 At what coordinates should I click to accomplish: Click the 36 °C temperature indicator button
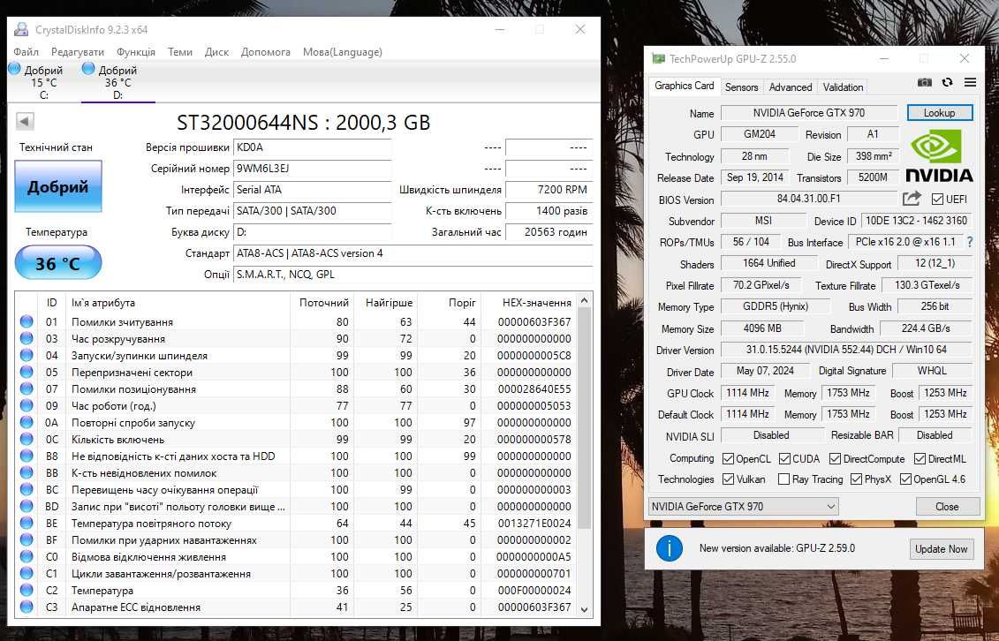58,262
